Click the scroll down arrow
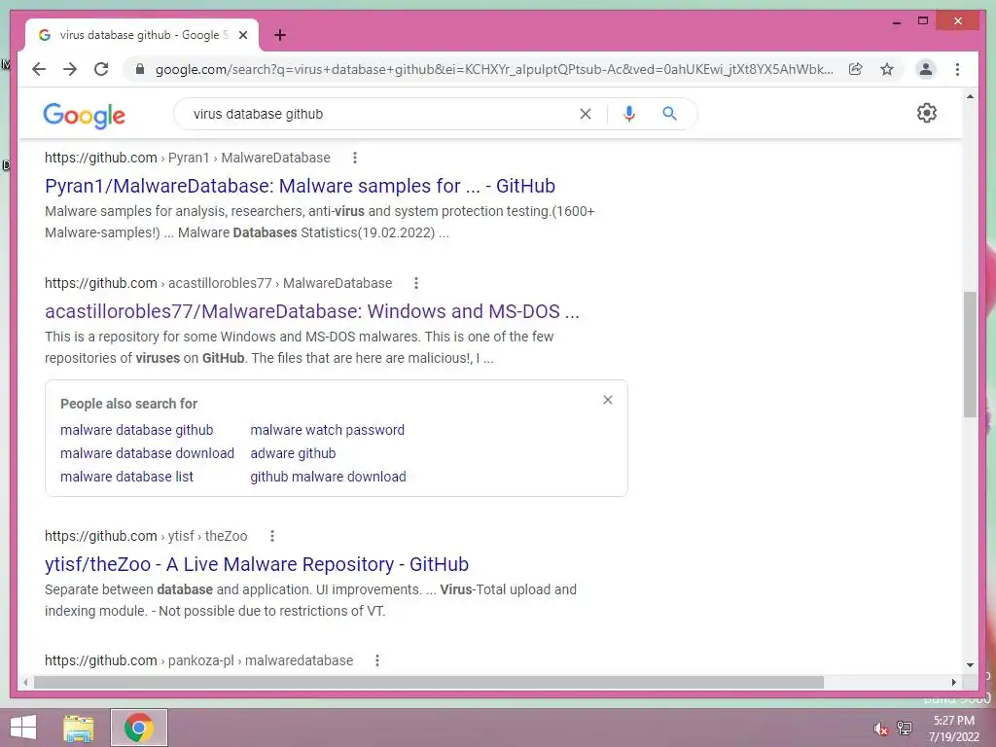The image size is (996, 747). click(x=970, y=665)
